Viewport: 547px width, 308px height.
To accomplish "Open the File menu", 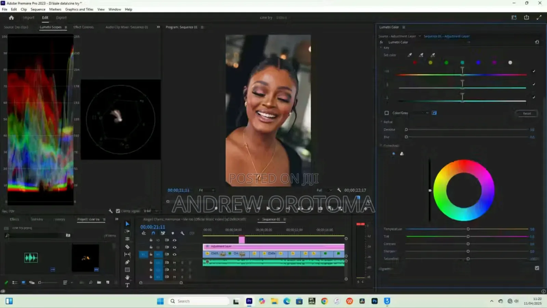I will coord(4,10).
